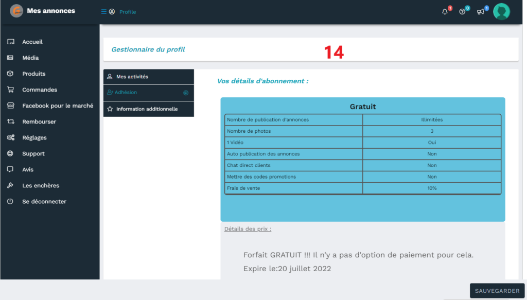Click the Forfait GRATUIT description line

358,255
